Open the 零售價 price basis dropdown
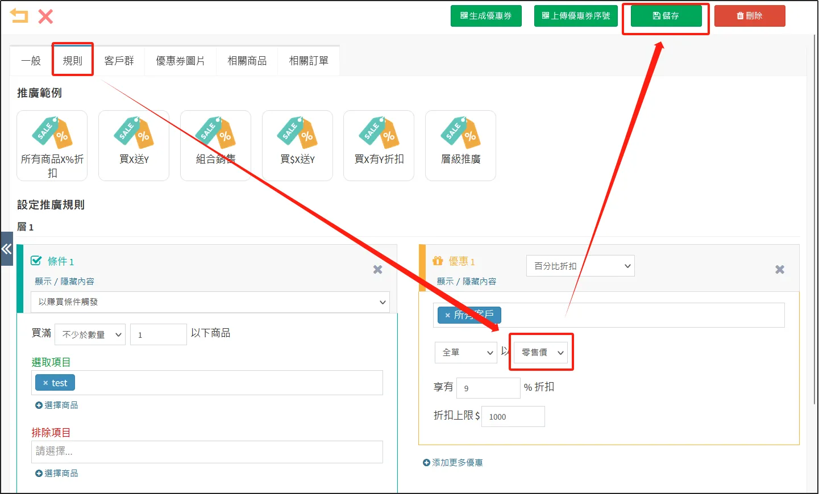This screenshot has height=494, width=819. (x=541, y=352)
